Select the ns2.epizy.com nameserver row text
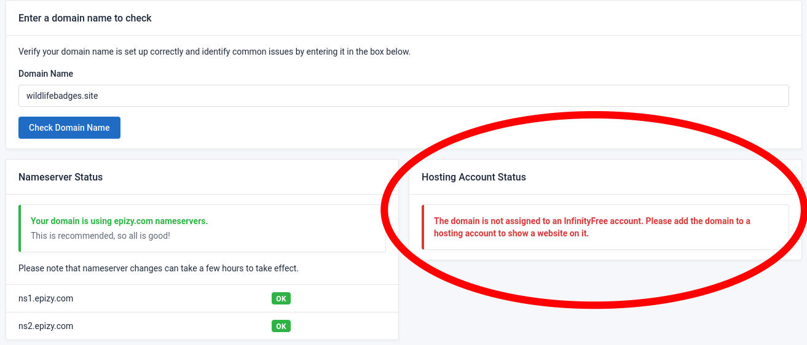Viewport: 807px width, 345px height. [x=46, y=326]
